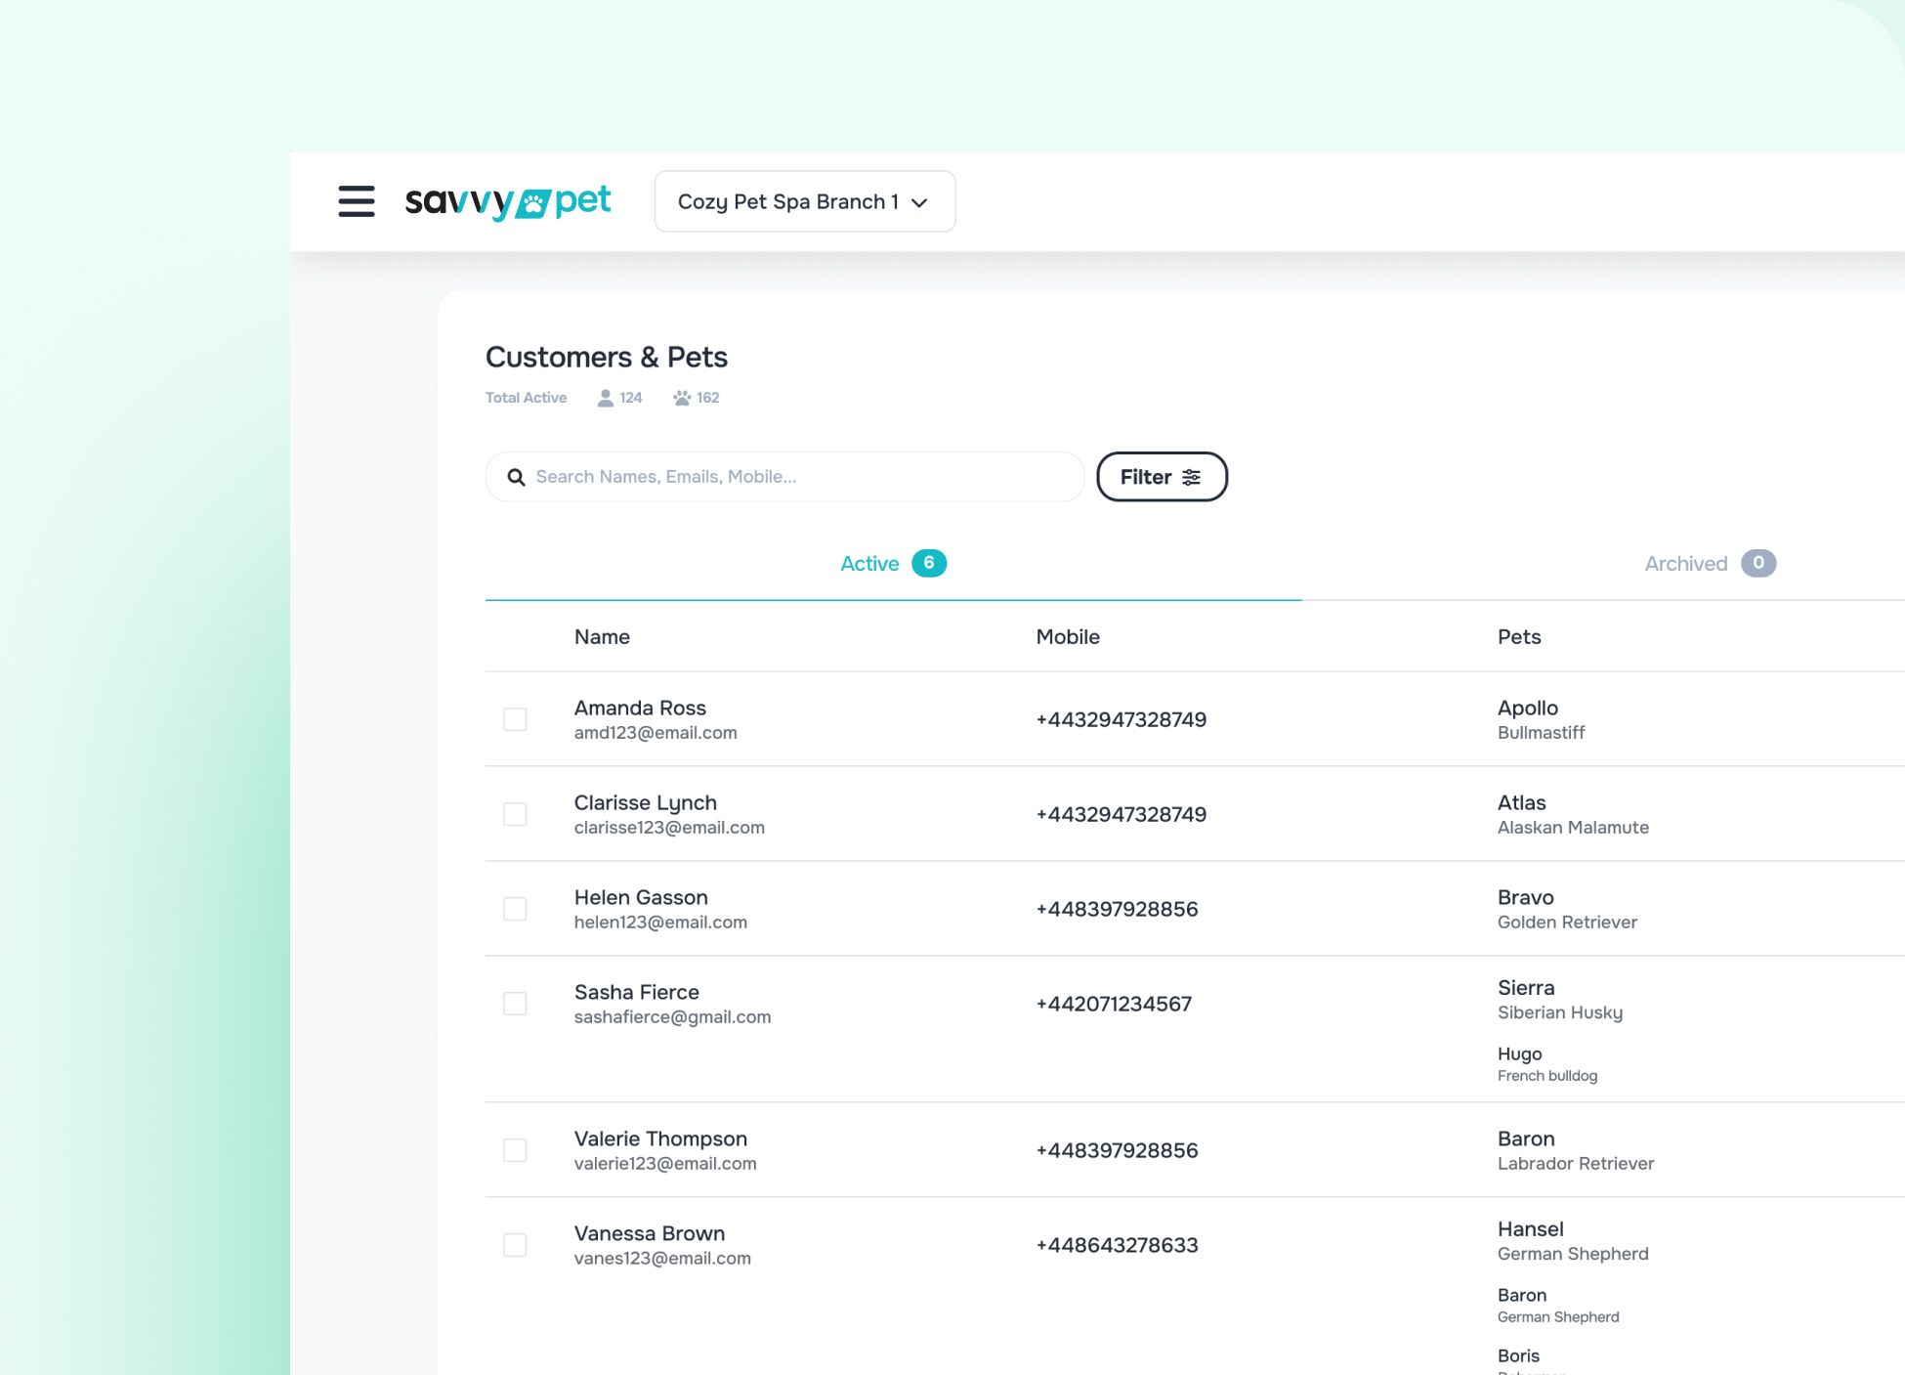Click mobile number +442071234567
Screen dimensions: 1905x1375
[x=1114, y=1005]
